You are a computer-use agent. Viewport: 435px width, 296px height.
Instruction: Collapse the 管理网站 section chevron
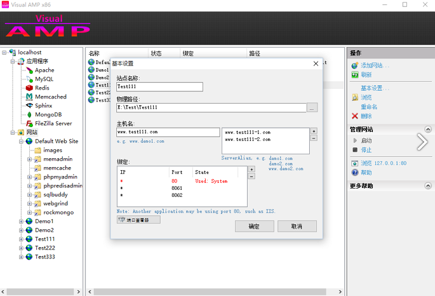pyautogui.click(x=428, y=130)
